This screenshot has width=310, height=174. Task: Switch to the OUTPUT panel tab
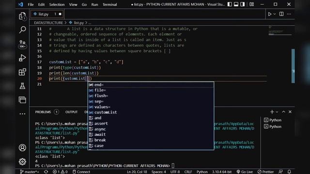point(71,112)
